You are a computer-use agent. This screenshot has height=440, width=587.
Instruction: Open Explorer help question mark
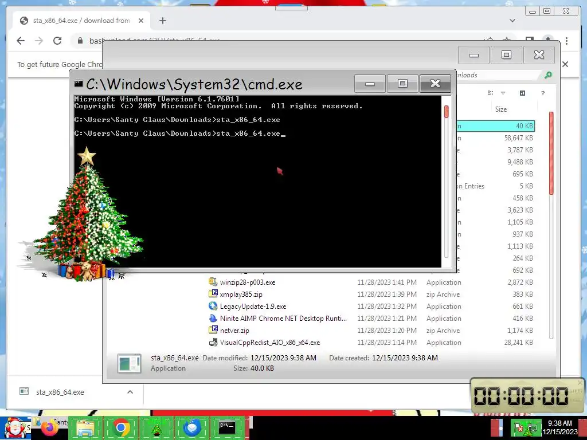pos(543,93)
